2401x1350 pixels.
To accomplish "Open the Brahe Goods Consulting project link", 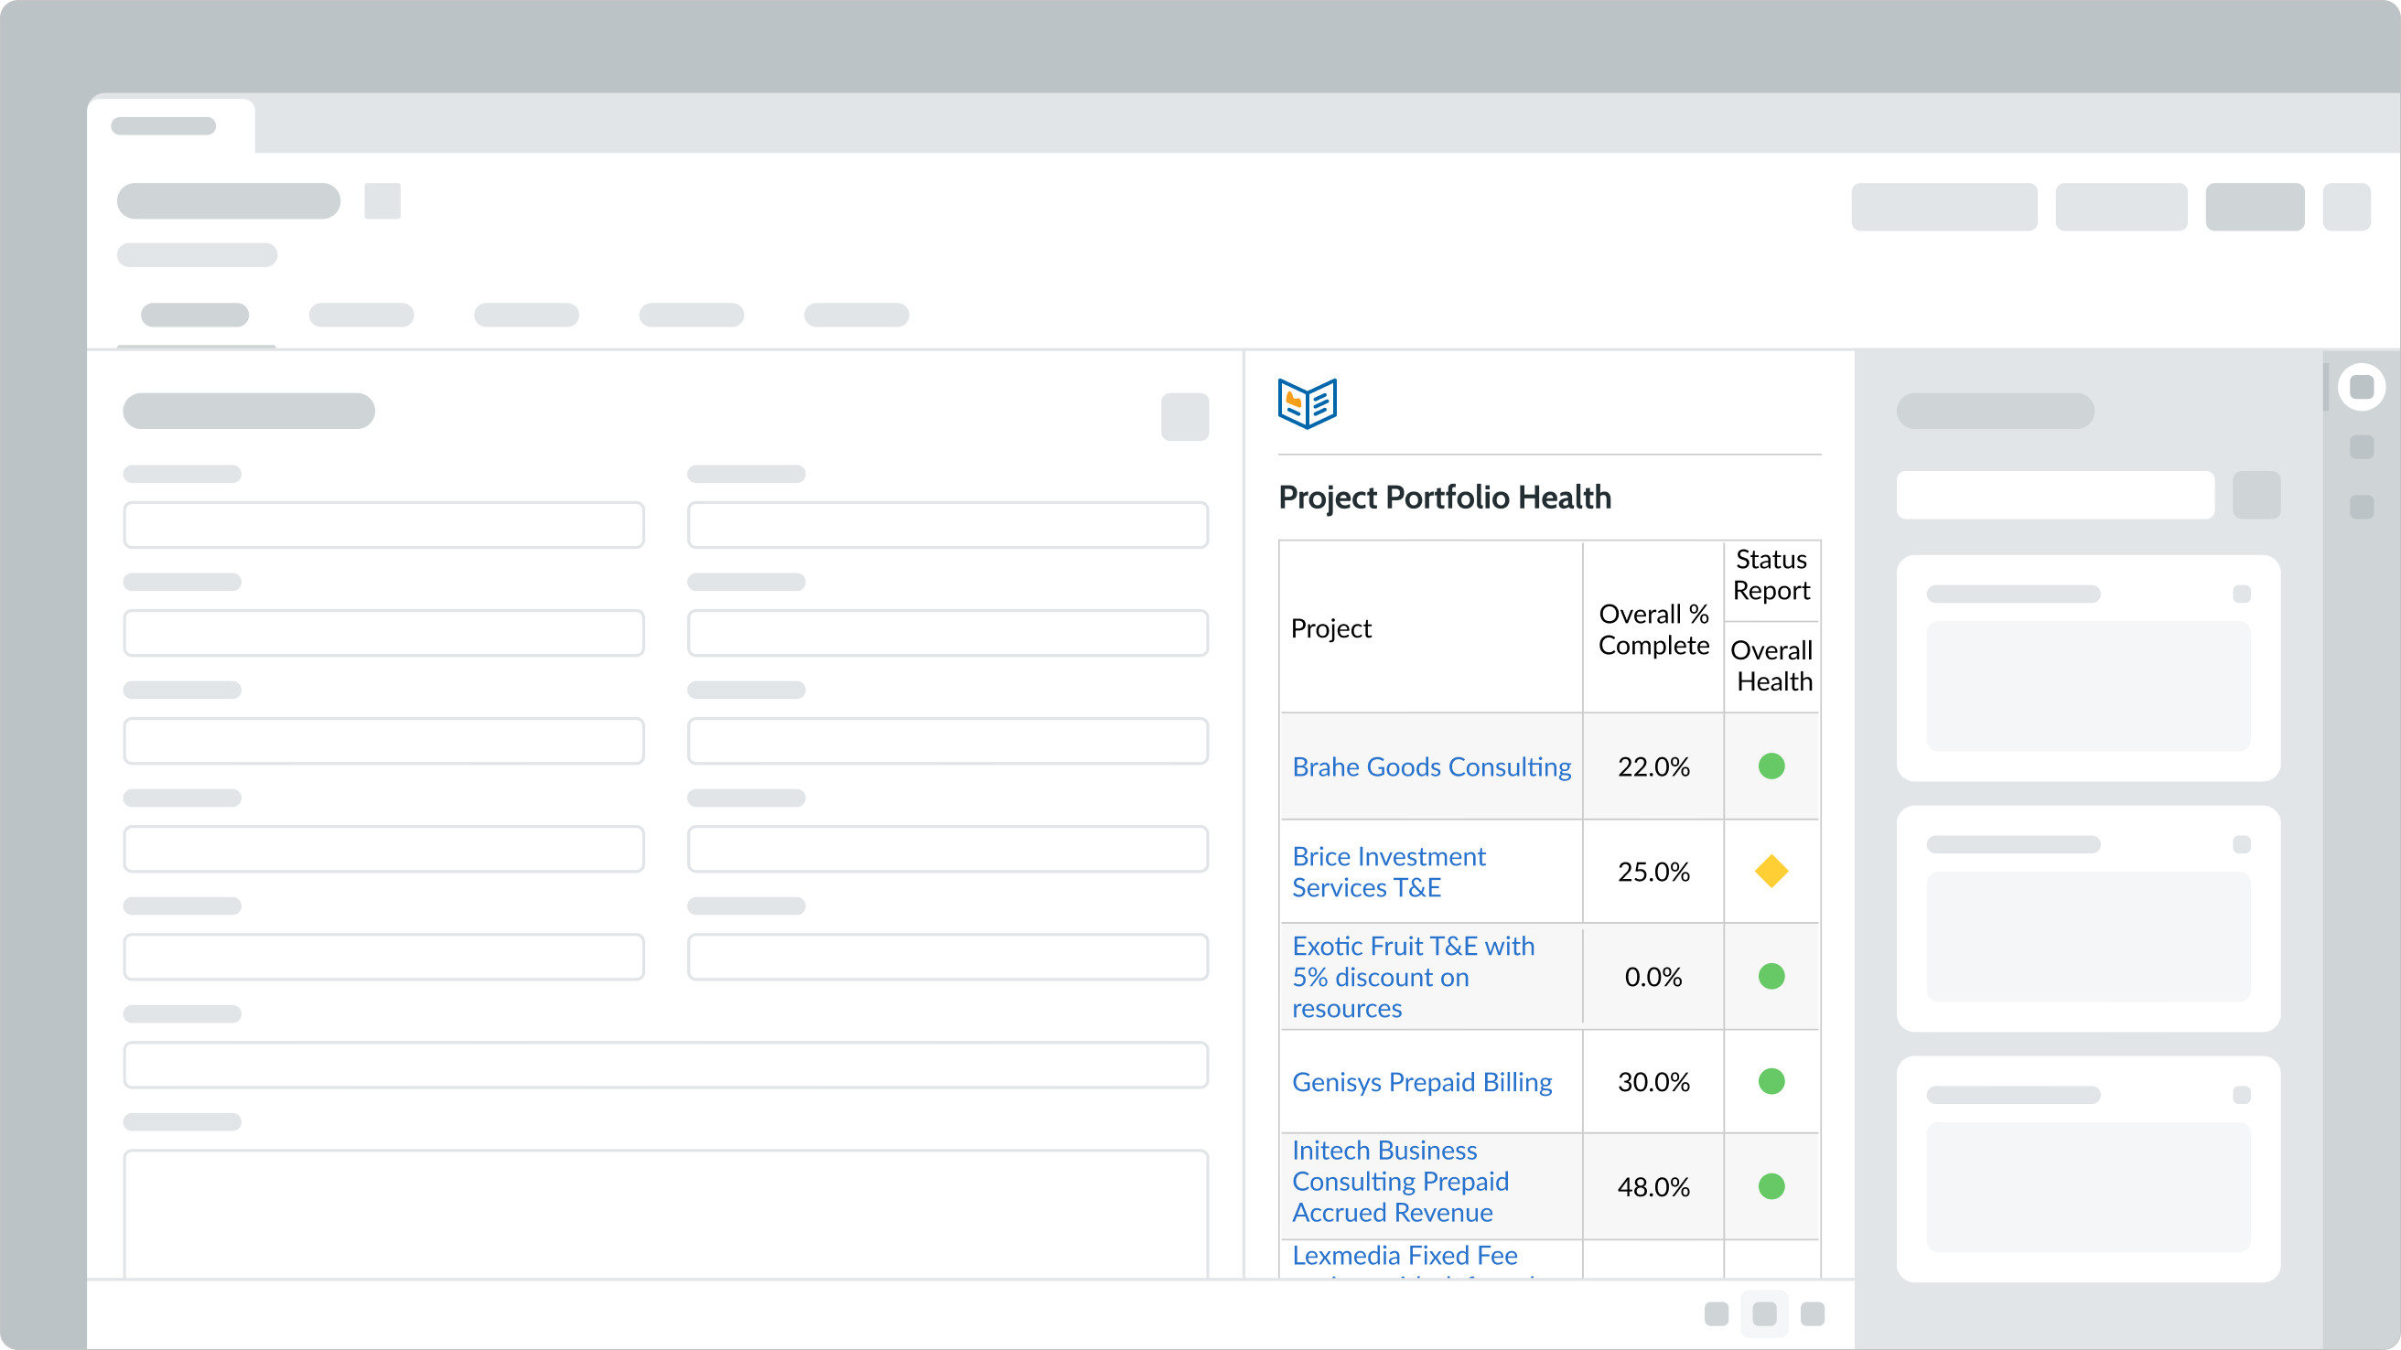I will (x=1431, y=766).
